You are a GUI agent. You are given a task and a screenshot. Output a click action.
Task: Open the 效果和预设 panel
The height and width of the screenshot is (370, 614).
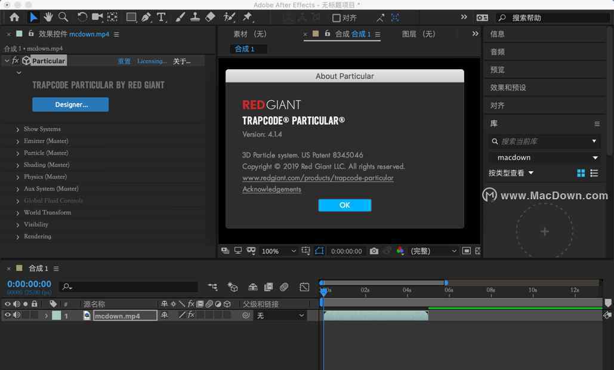tap(508, 88)
